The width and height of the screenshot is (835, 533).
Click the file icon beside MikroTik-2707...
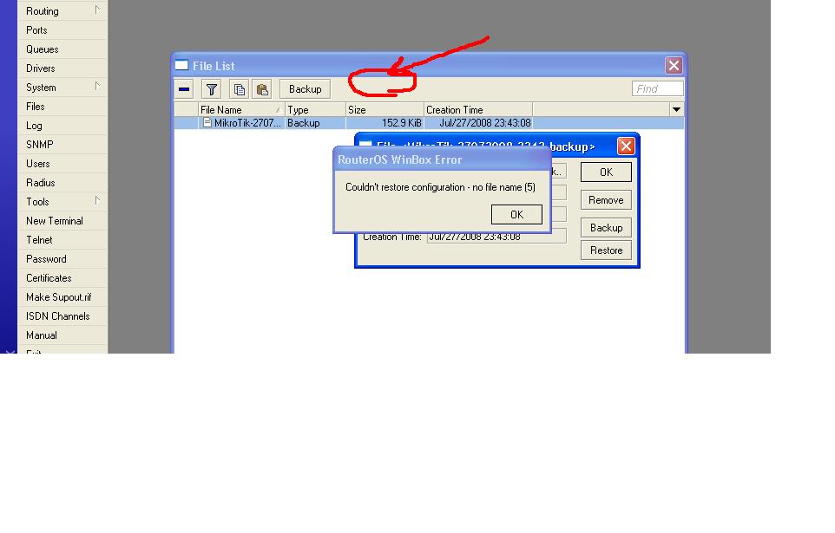pos(207,122)
